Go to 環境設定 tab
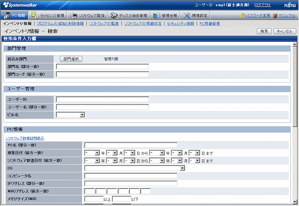Image resolution: width=299 pixels, height=206 pixels. pos(195,15)
